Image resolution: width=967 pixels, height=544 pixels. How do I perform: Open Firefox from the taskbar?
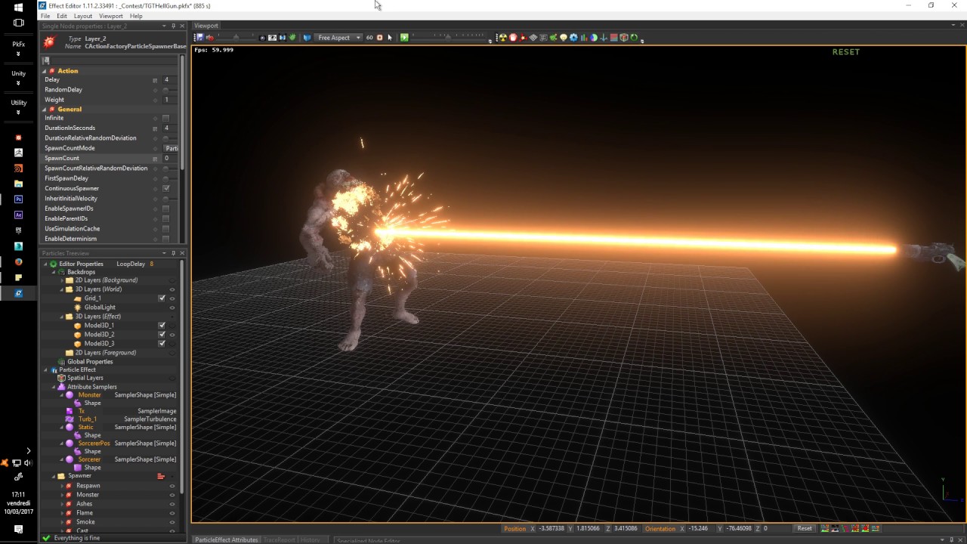[19, 262]
